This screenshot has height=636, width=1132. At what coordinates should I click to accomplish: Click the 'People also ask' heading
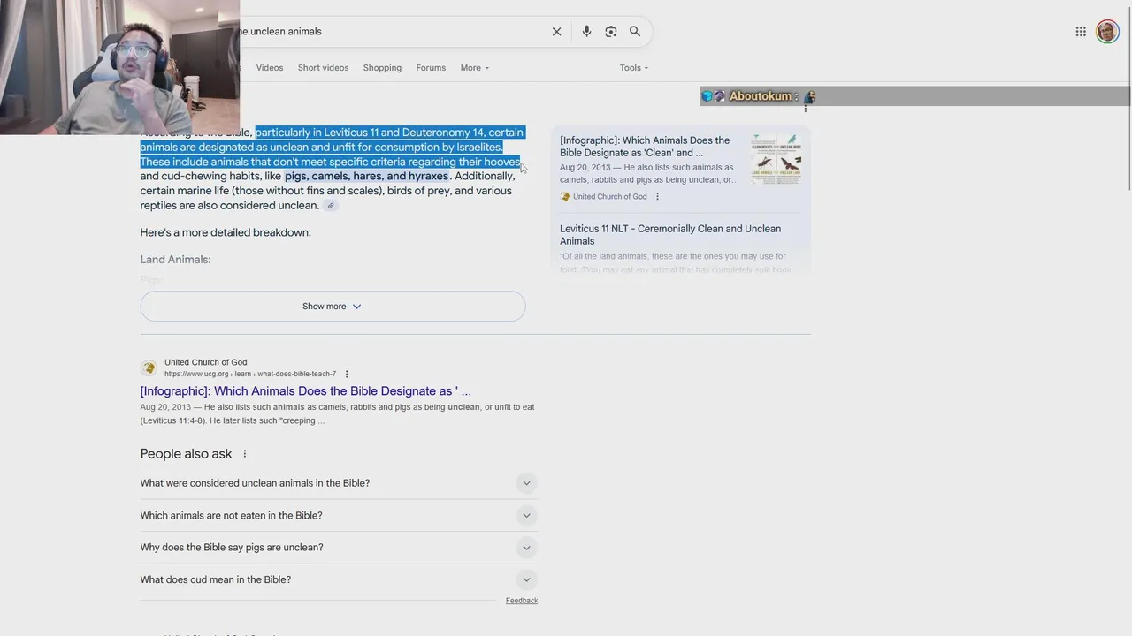186,454
